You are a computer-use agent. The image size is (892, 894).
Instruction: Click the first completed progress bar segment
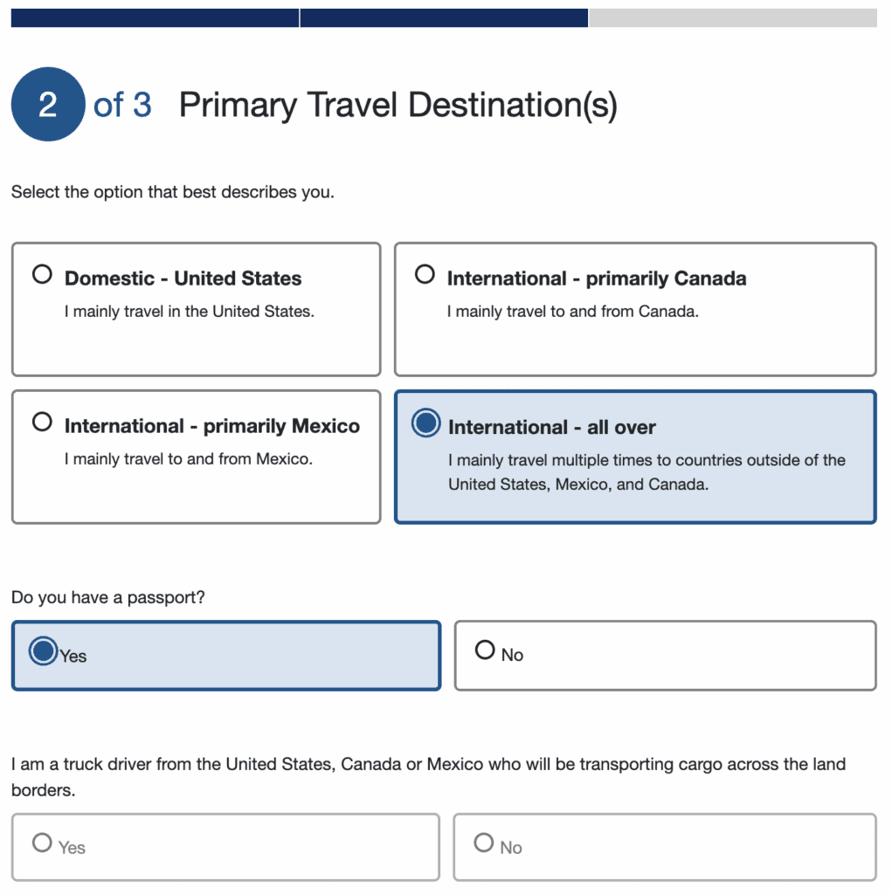point(153,17)
